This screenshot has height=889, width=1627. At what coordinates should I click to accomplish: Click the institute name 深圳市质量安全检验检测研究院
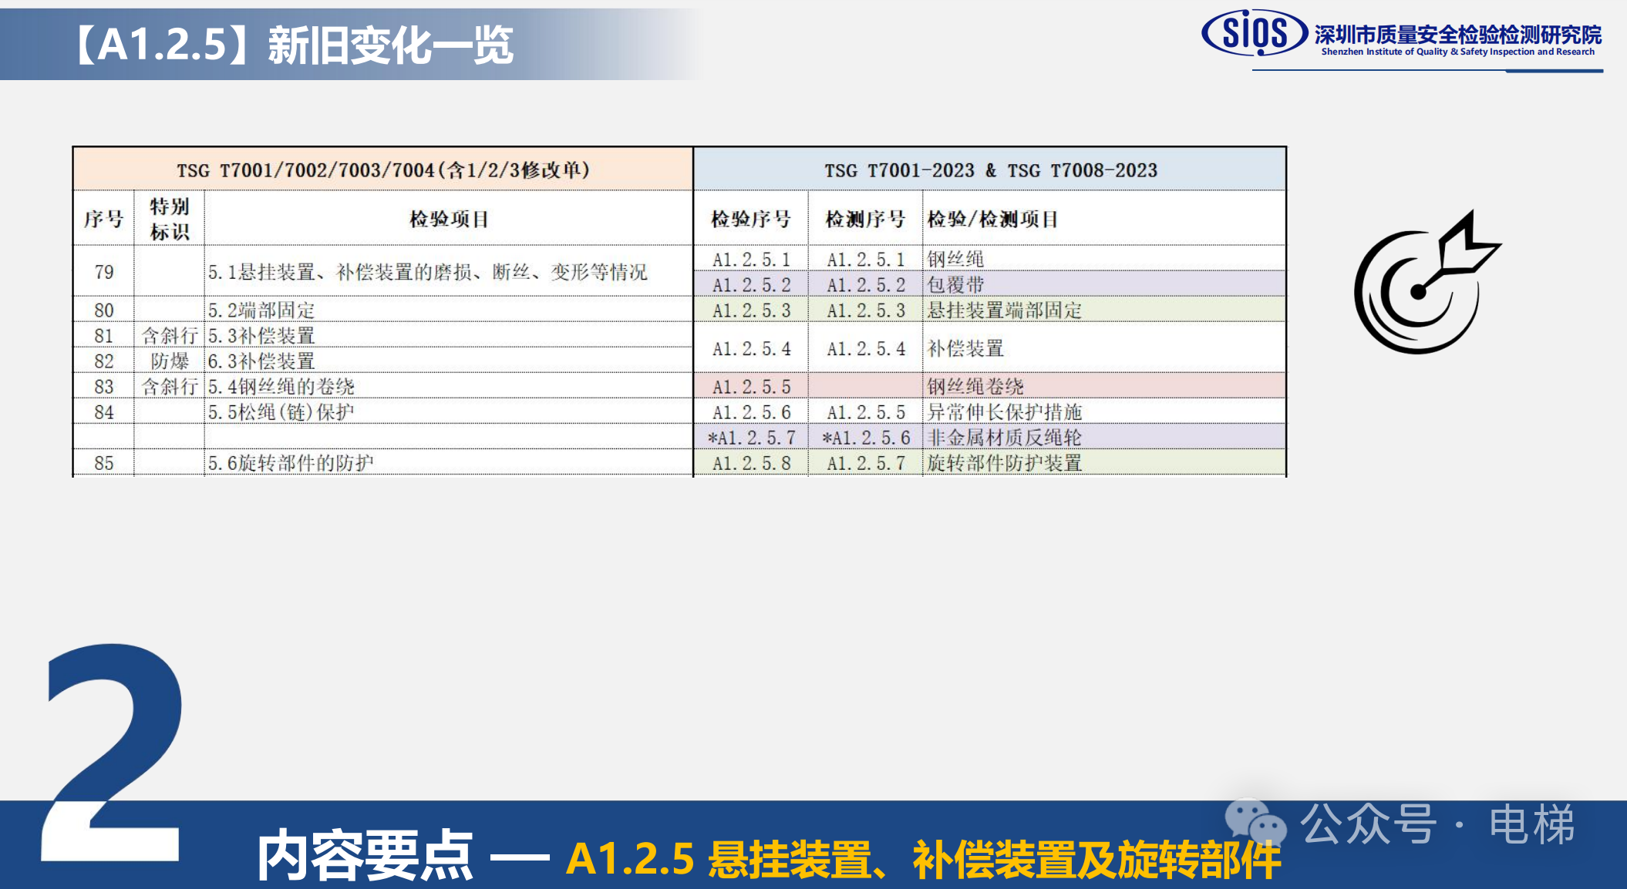coord(1457,34)
